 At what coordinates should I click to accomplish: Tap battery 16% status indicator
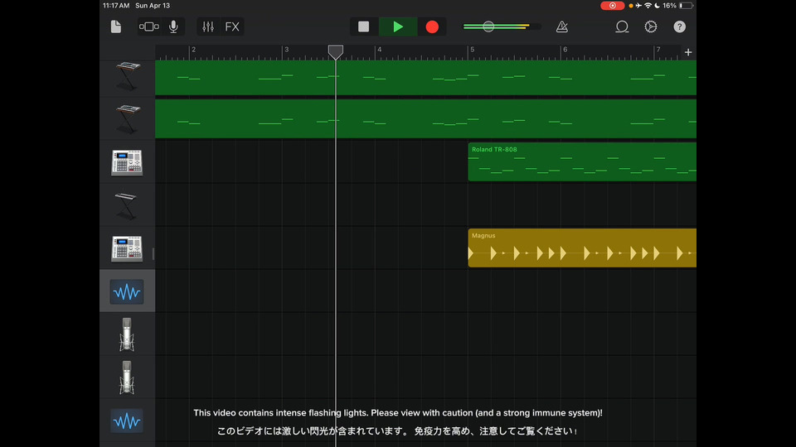677,6
